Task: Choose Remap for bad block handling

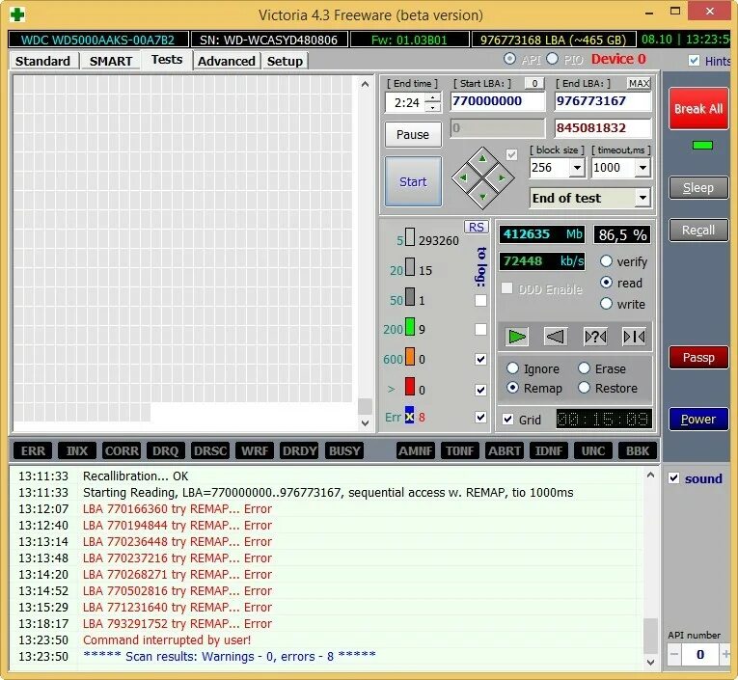Action: (x=512, y=388)
